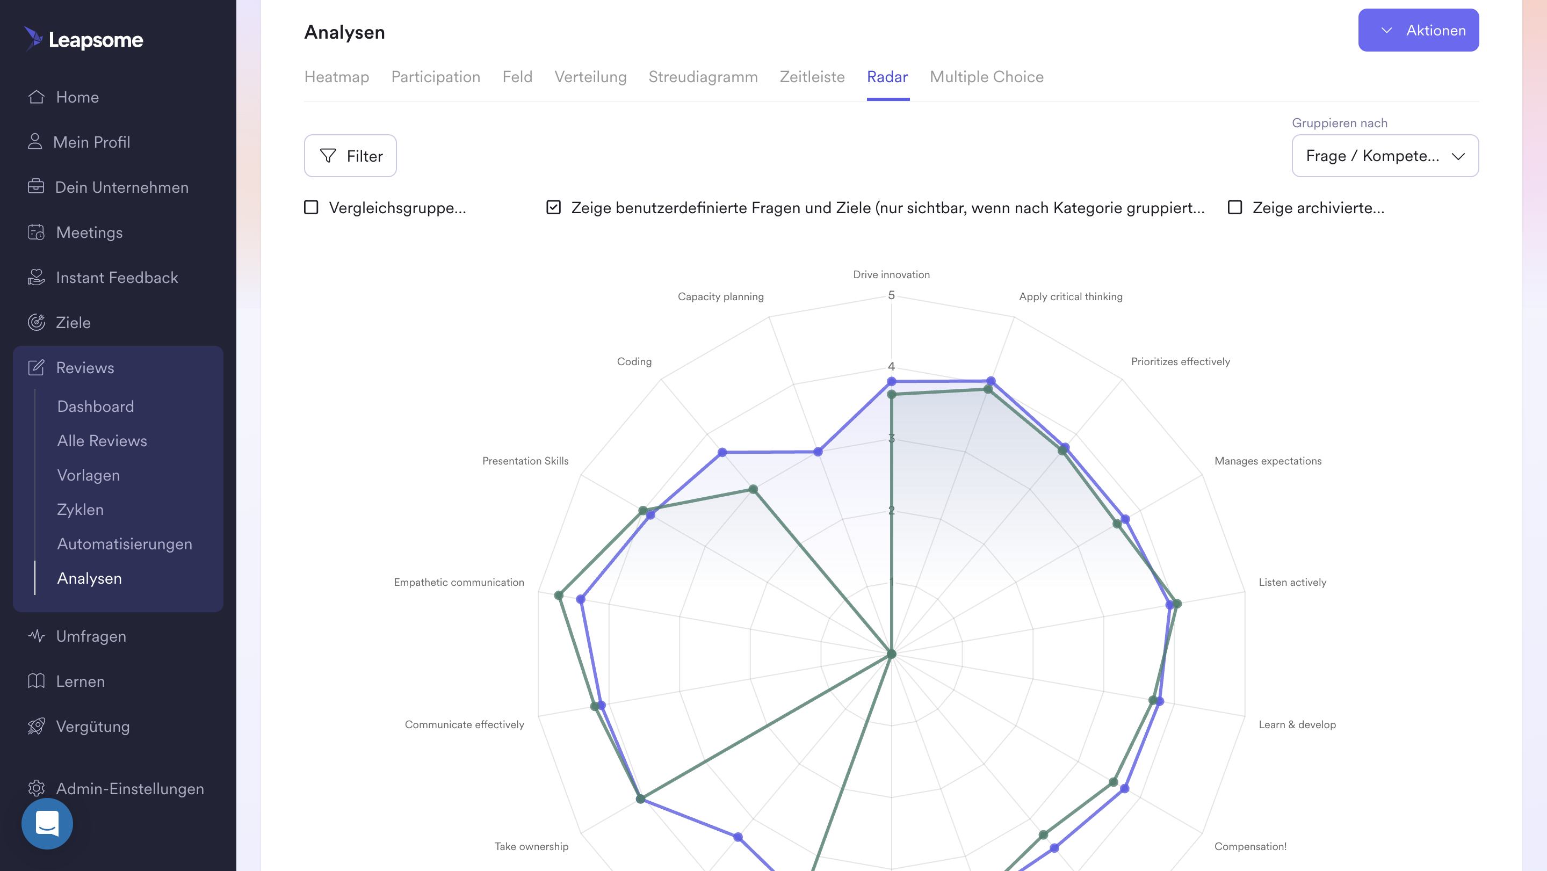Viewport: 1547px width, 871px height.
Task: Click the funnel icon in Filter
Action: click(x=328, y=156)
